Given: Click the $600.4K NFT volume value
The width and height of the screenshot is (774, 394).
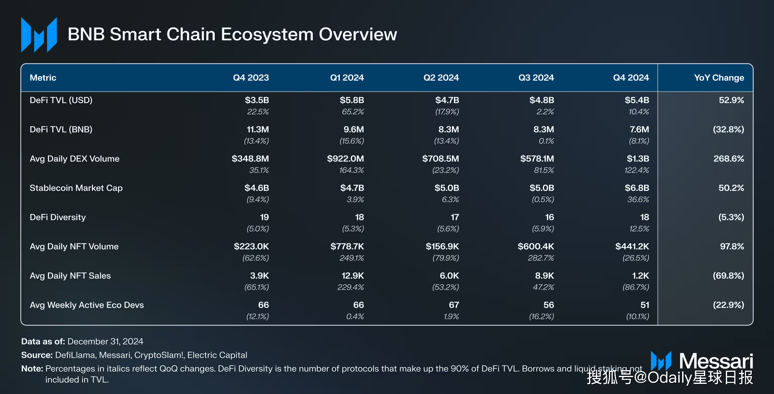Looking at the screenshot, I should 536,246.
